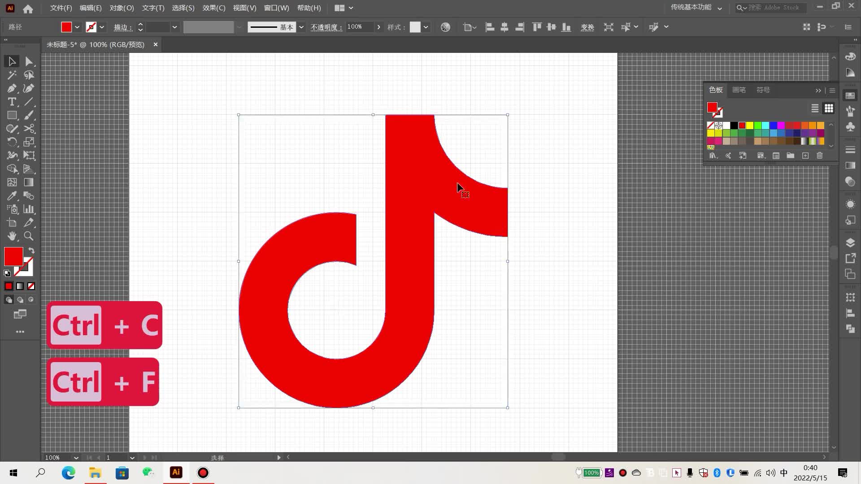
Task: Select the Direct Selection tool
Action: coord(29,61)
